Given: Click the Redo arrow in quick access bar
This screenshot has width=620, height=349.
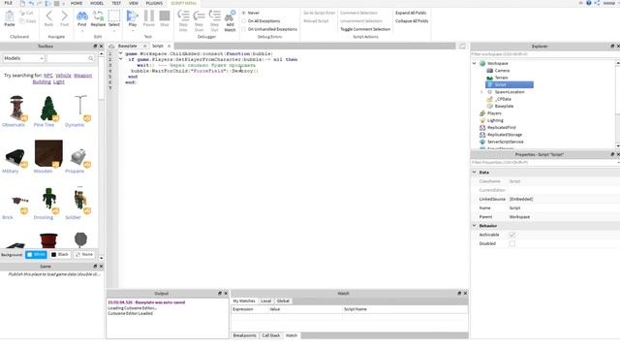Looking at the screenshot, I should (39, 3).
